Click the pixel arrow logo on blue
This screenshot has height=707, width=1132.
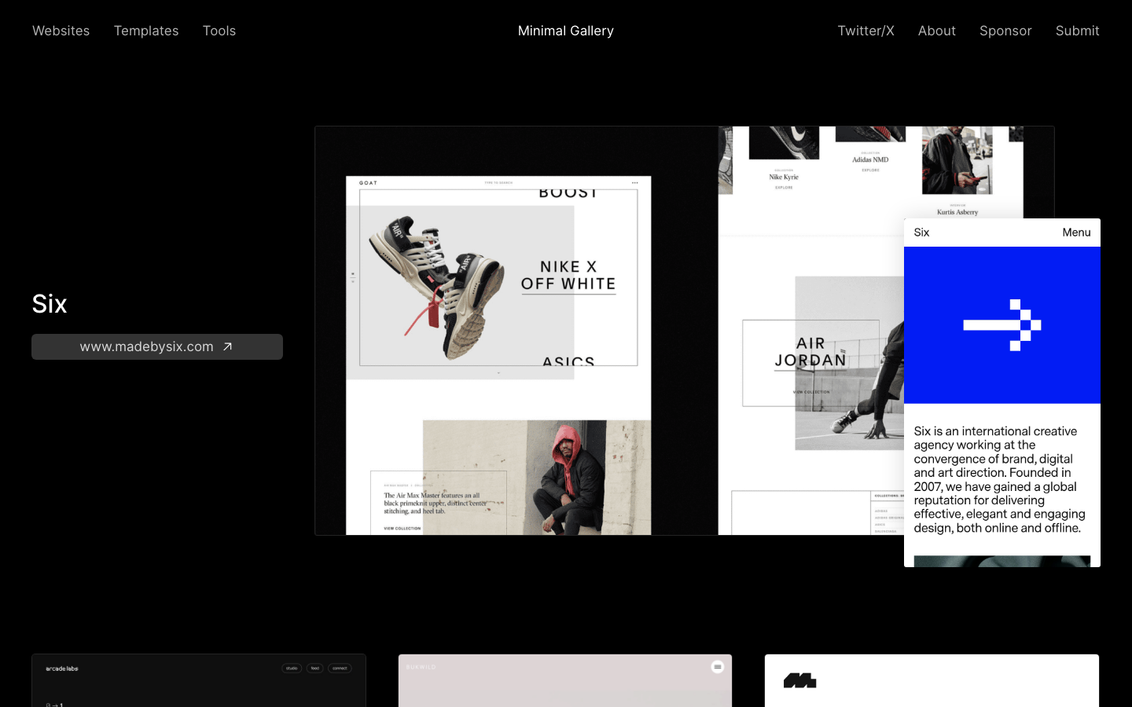[x=1002, y=325]
